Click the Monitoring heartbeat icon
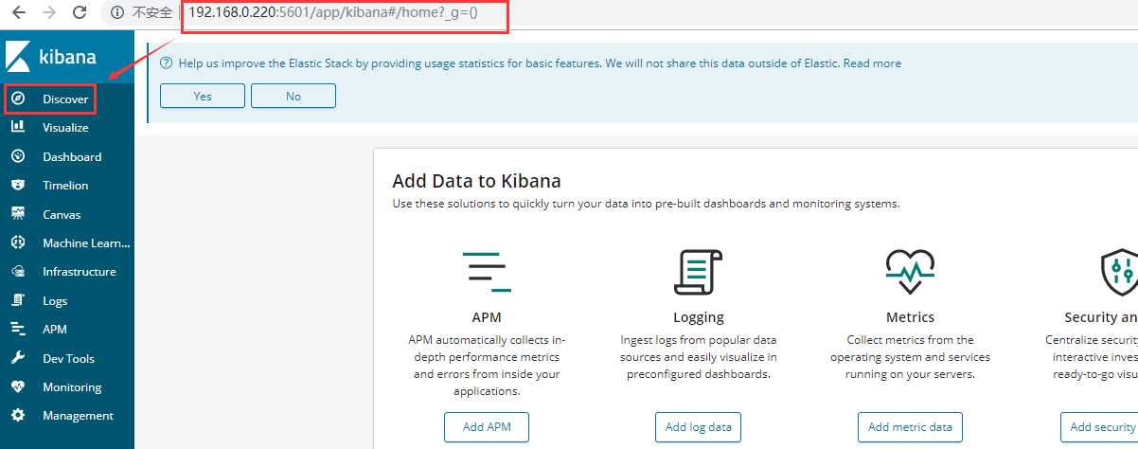Screen dimensions: 1138x449 [x=18, y=386]
